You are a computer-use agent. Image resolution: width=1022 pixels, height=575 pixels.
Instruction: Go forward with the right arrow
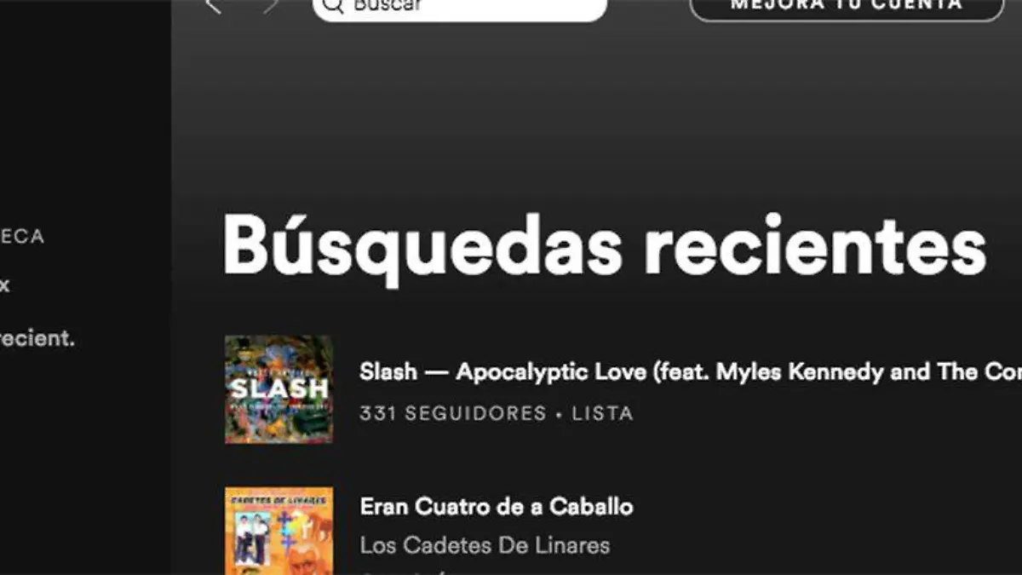click(271, 6)
